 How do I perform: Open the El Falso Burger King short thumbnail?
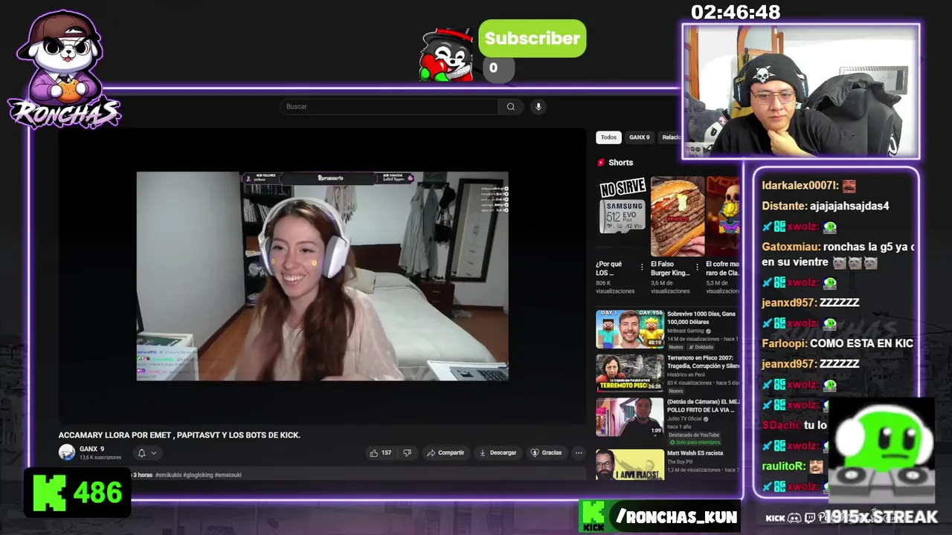click(678, 216)
